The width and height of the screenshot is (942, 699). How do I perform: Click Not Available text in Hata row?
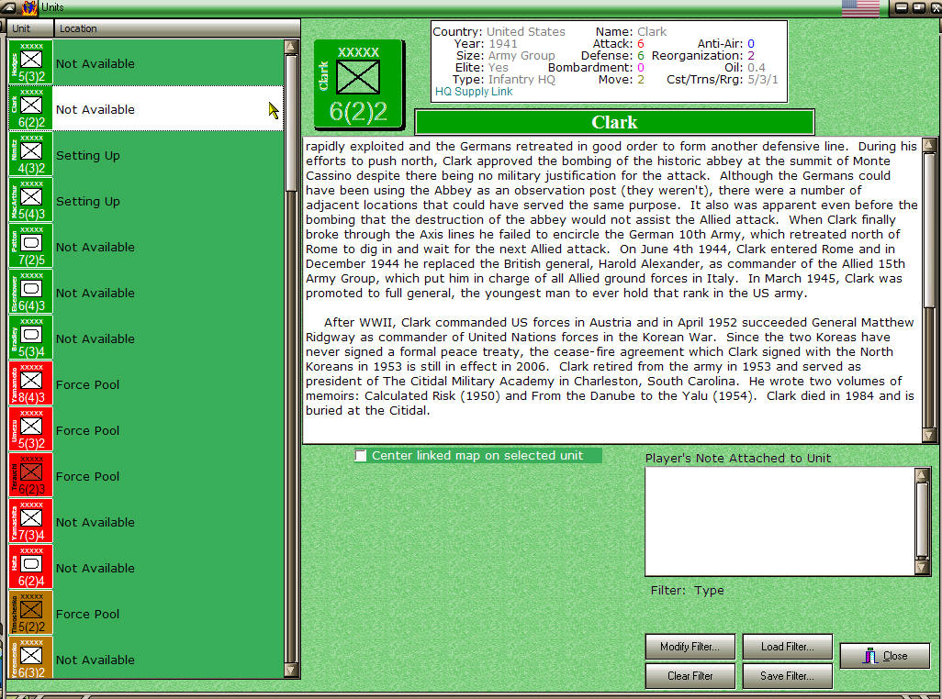(x=95, y=568)
